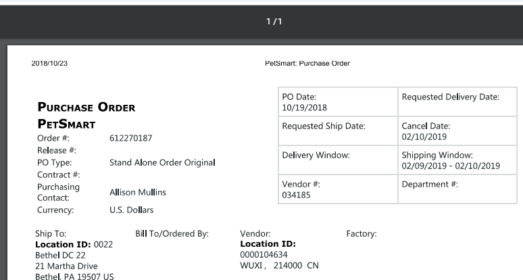This screenshot has height=280, width=523.
Task: Select the purchasing contact name Allison Mullins
Action: 138,193
